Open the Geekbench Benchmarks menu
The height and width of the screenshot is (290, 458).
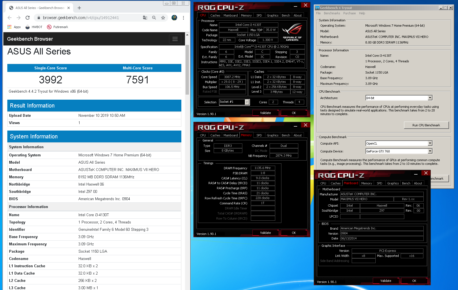pyautogui.click(x=332, y=13)
